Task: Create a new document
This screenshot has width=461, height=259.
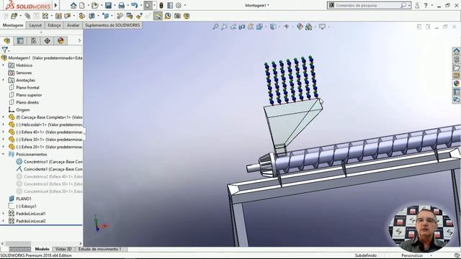Action: (x=82, y=5)
